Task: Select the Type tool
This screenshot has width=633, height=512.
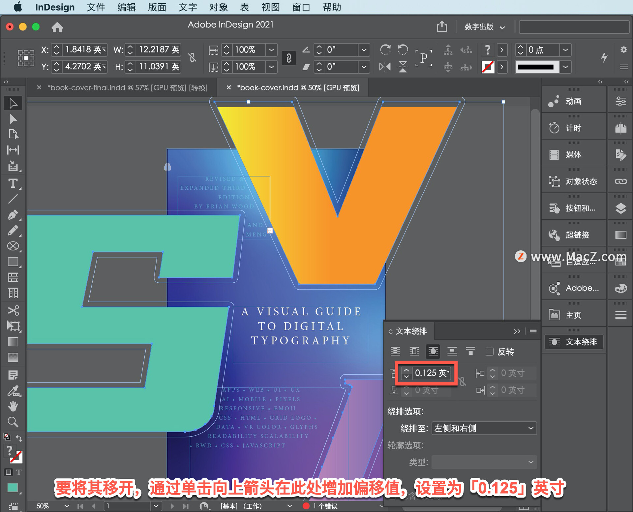Action: pyautogui.click(x=13, y=183)
